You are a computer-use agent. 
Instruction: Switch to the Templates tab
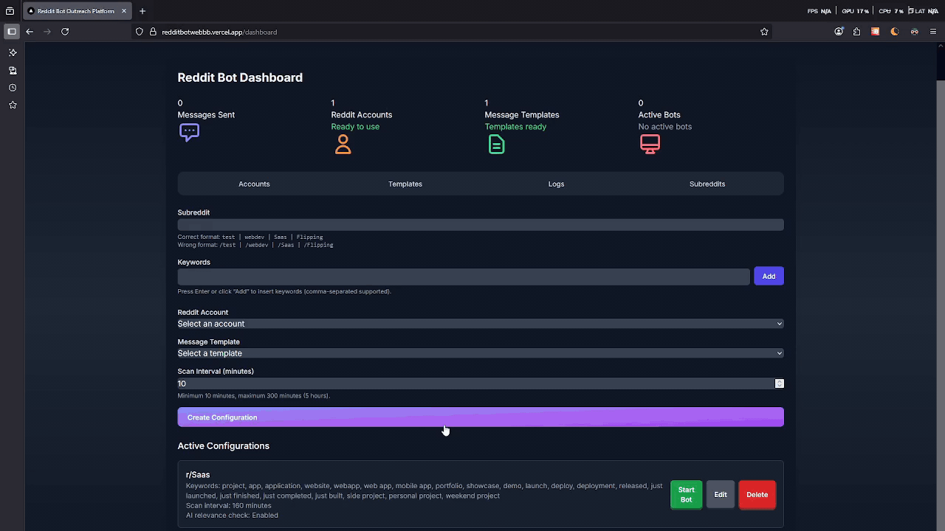tap(405, 184)
